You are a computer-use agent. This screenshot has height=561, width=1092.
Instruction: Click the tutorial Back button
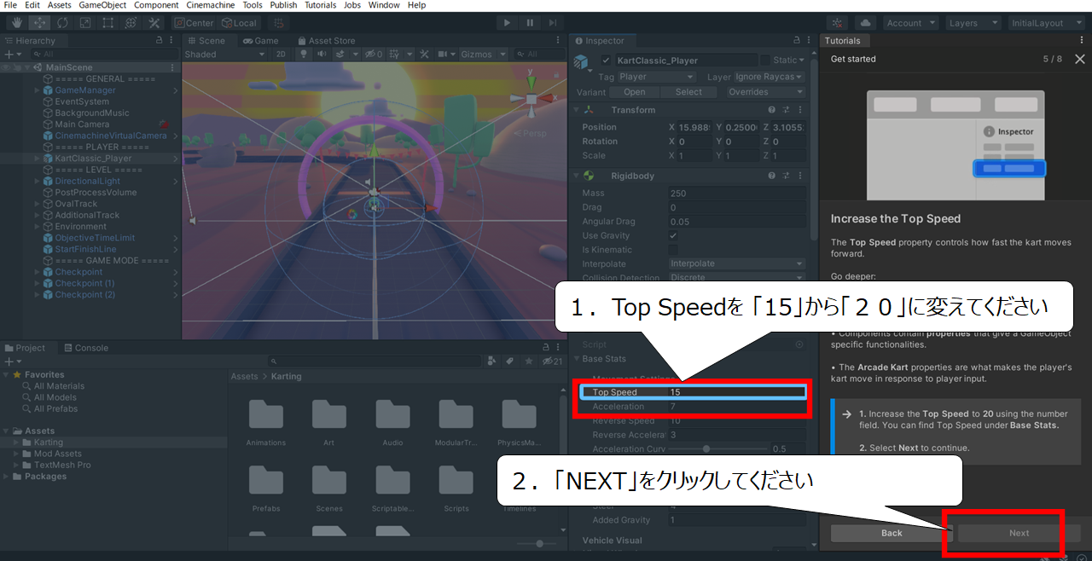[x=892, y=533]
